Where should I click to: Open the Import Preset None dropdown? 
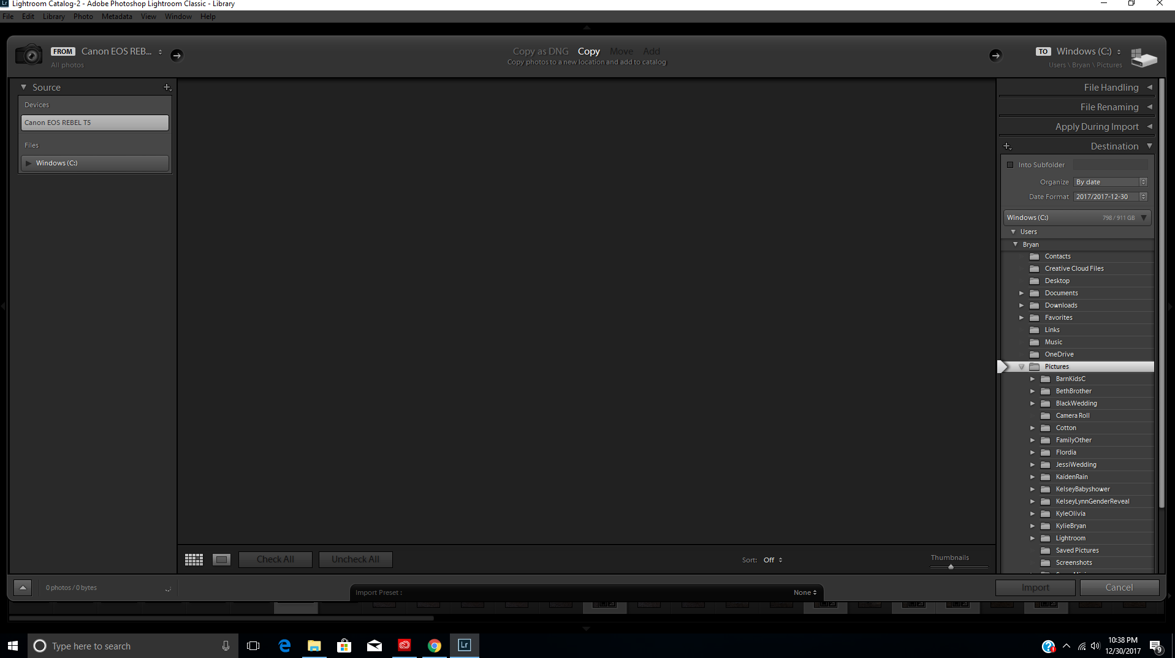[x=805, y=592]
